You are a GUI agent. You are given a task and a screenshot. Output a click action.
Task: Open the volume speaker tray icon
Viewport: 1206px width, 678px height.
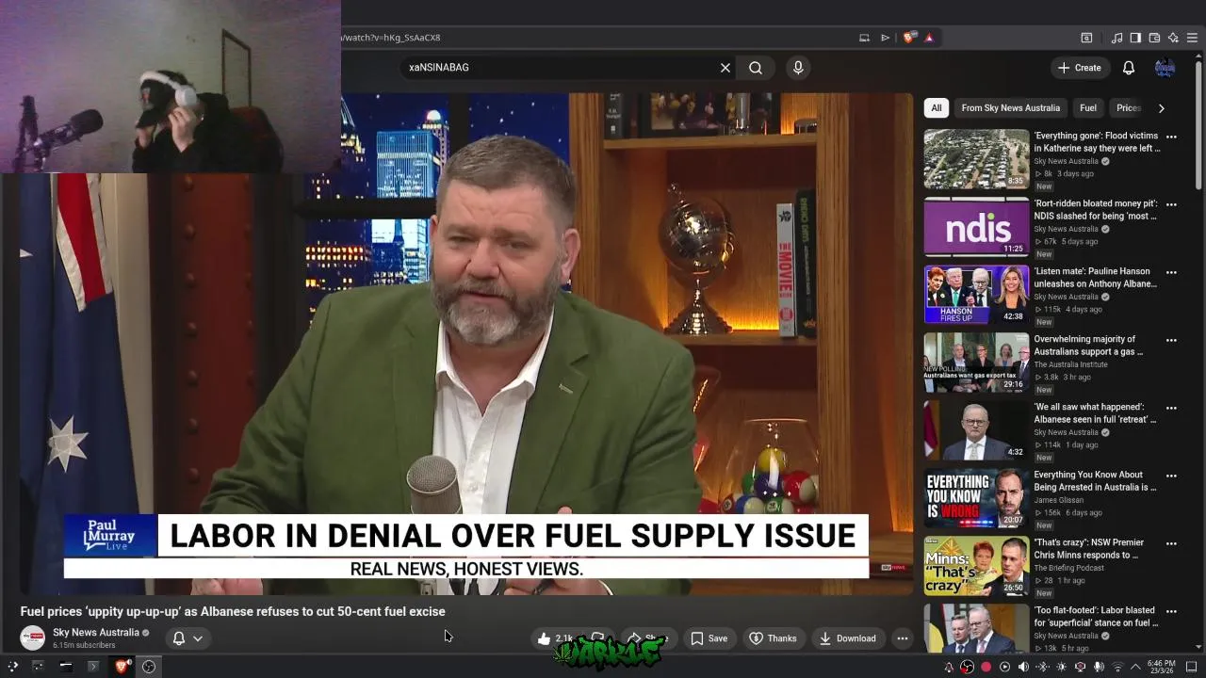pos(1023,667)
